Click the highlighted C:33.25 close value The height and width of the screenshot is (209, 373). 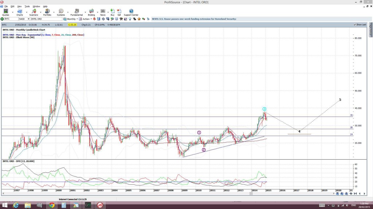tap(72, 25)
